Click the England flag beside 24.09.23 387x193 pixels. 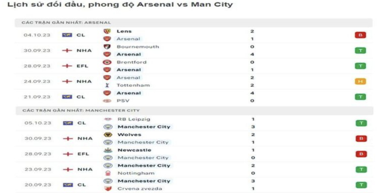tap(67, 82)
